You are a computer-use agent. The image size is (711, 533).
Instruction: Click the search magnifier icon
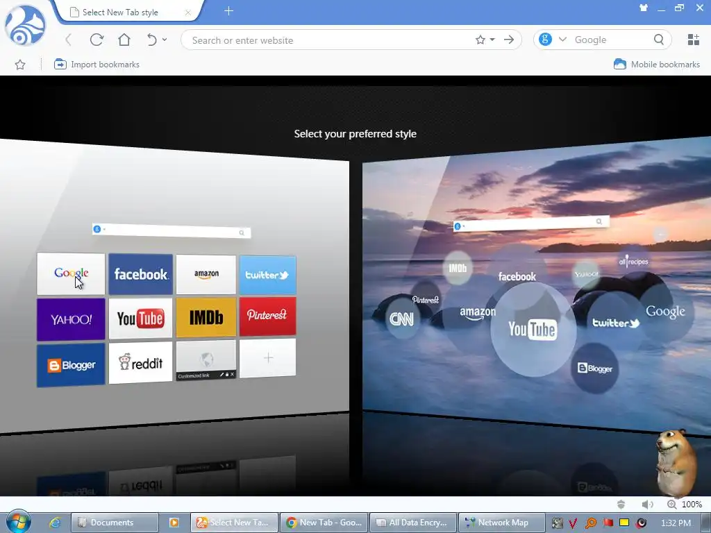coord(659,40)
